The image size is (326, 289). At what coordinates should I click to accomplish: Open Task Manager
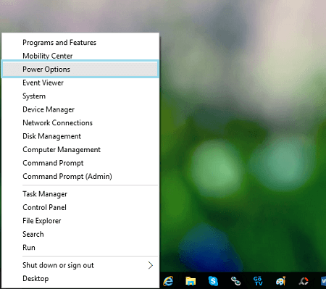pyautogui.click(x=80, y=194)
